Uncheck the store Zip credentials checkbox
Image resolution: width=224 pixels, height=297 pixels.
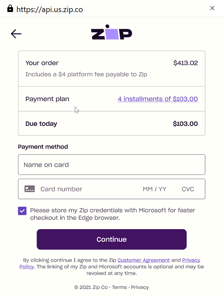(x=22, y=211)
